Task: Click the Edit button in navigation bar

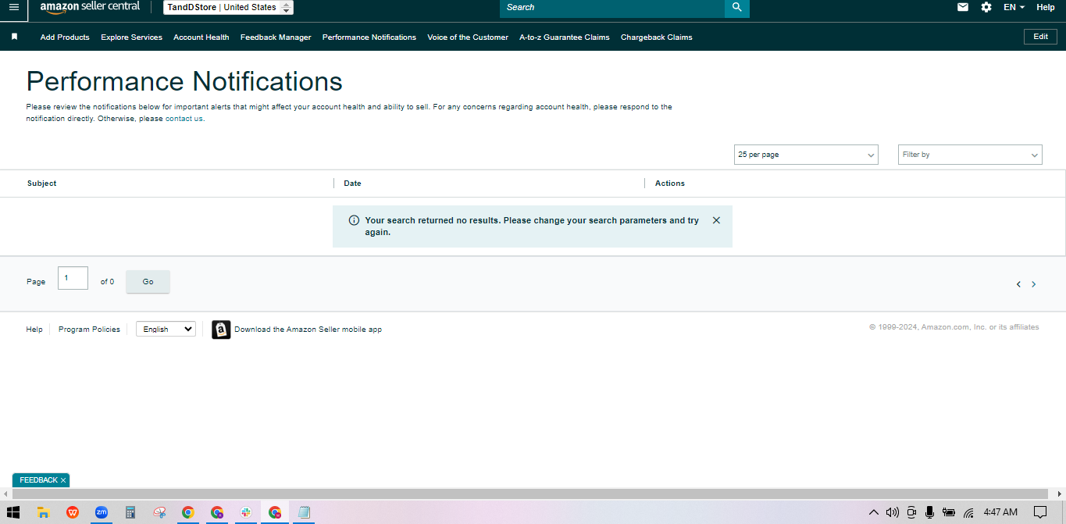Action: point(1040,37)
